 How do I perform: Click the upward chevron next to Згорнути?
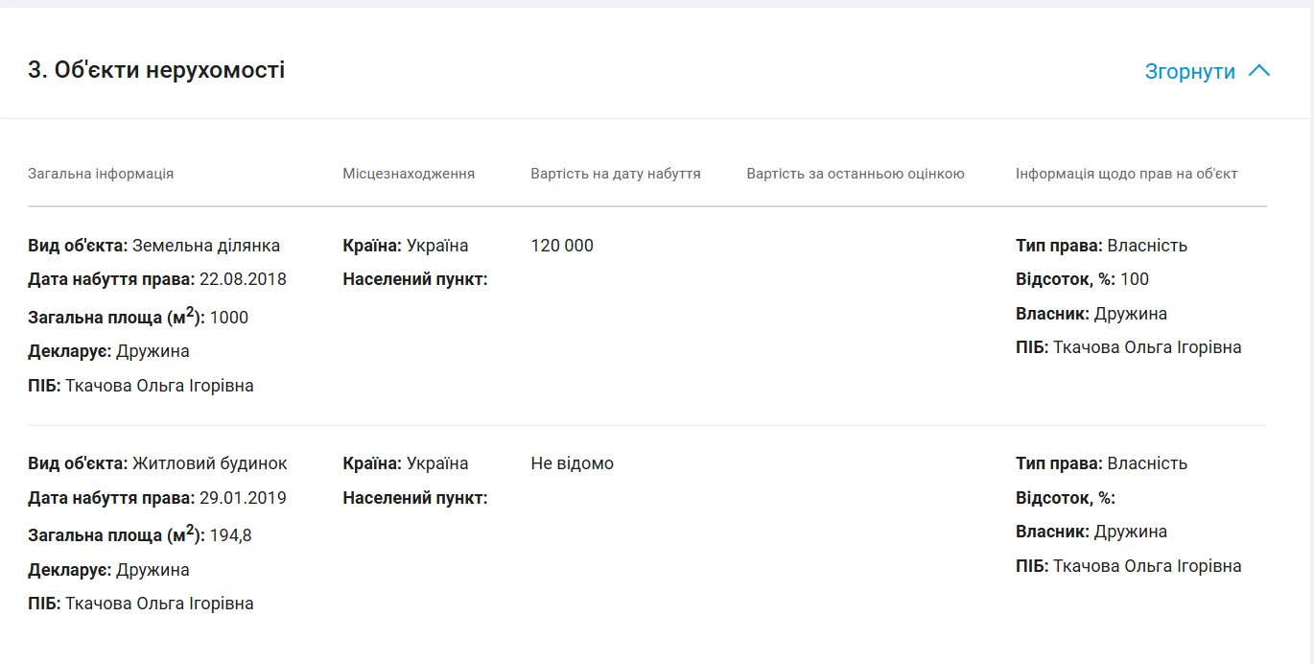(x=1259, y=71)
